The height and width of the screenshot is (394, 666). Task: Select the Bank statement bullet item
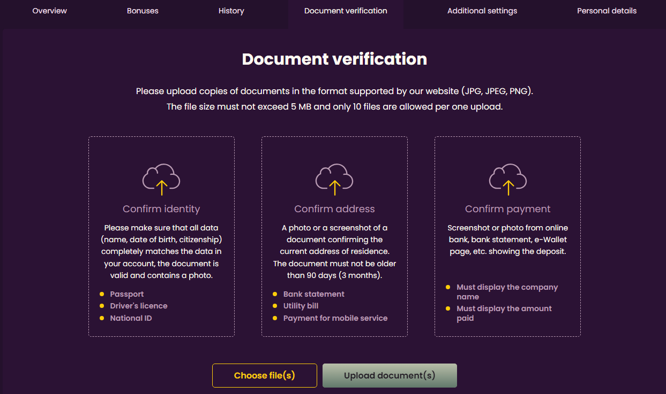pyautogui.click(x=313, y=293)
